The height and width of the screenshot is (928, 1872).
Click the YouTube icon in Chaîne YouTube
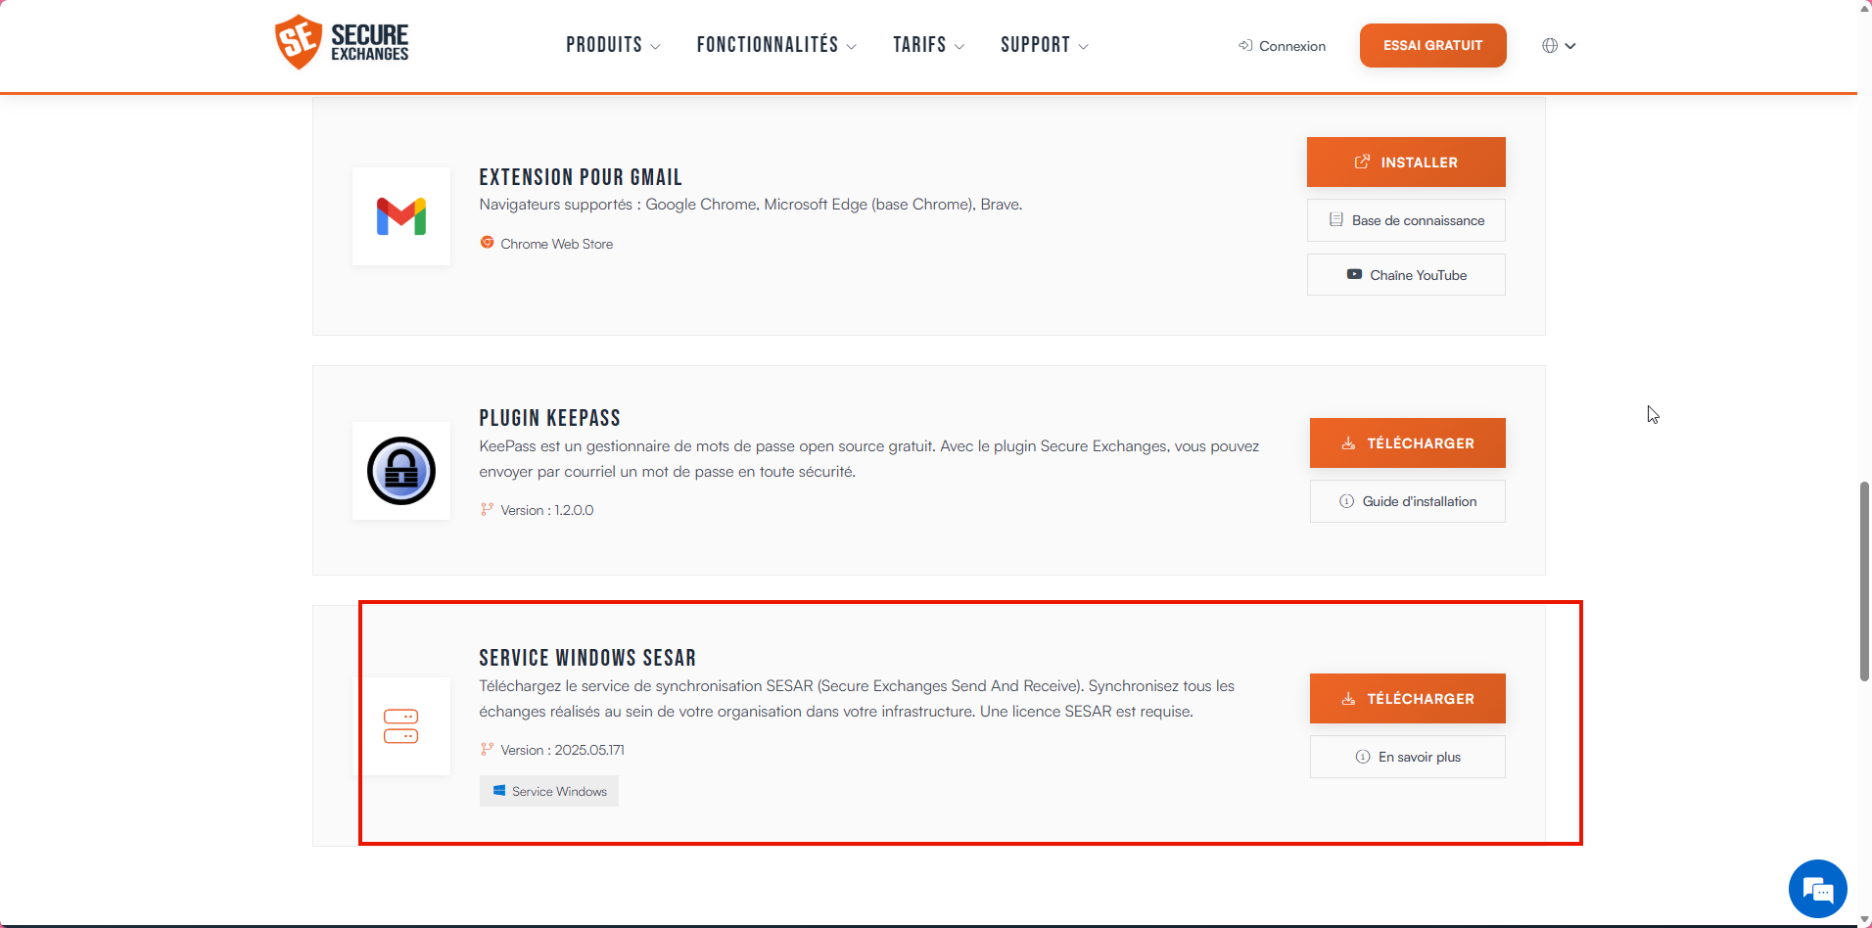(x=1354, y=274)
